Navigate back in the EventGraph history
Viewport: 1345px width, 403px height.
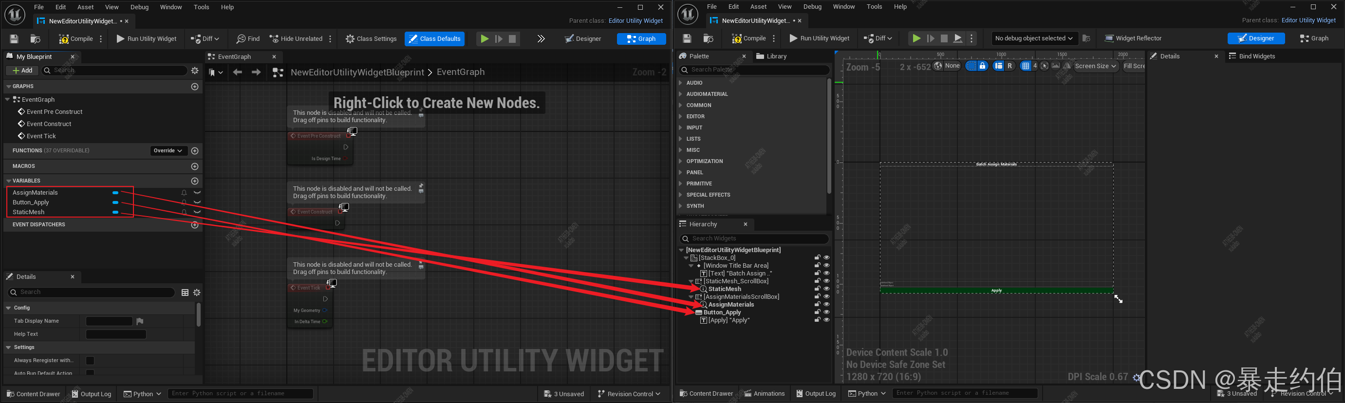pyautogui.click(x=238, y=72)
